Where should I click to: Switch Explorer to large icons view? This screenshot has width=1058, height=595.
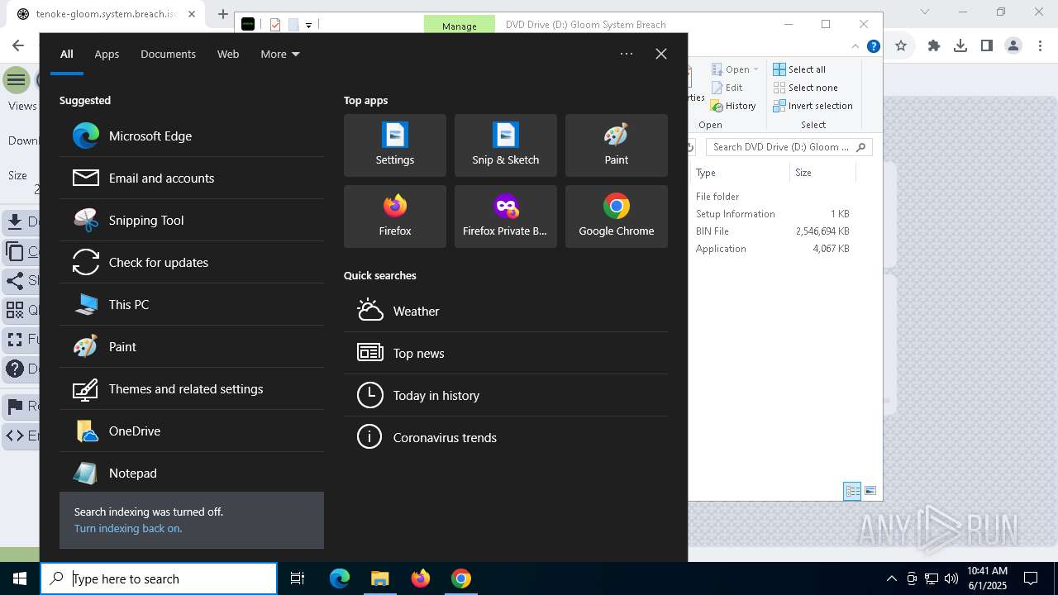click(x=870, y=491)
